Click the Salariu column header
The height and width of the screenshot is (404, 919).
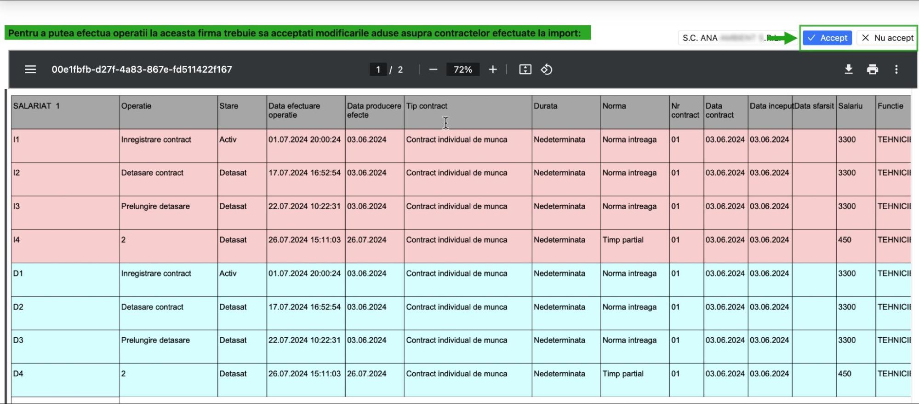point(856,112)
